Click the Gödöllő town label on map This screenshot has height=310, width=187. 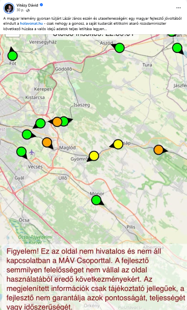coord(63,69)
